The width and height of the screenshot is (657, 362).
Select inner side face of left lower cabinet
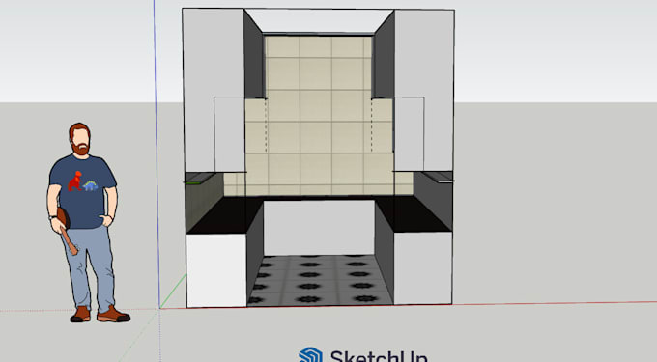click(255, 255)
